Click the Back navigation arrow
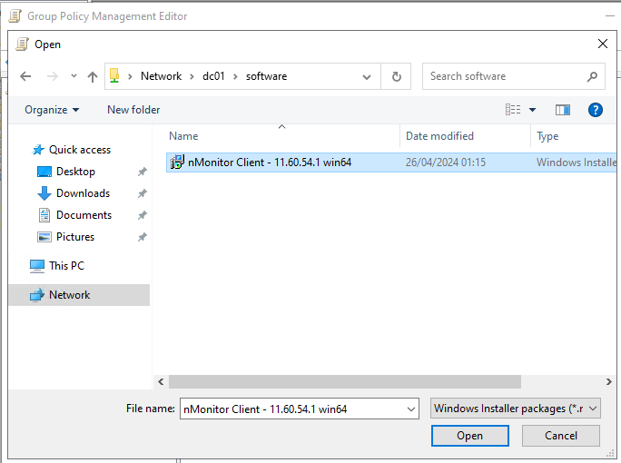The height and width of the screenshot is (463, 621). 25,77
